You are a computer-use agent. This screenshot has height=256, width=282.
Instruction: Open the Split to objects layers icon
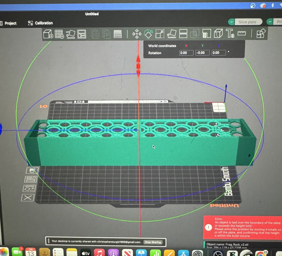click(x=117, y=34)
